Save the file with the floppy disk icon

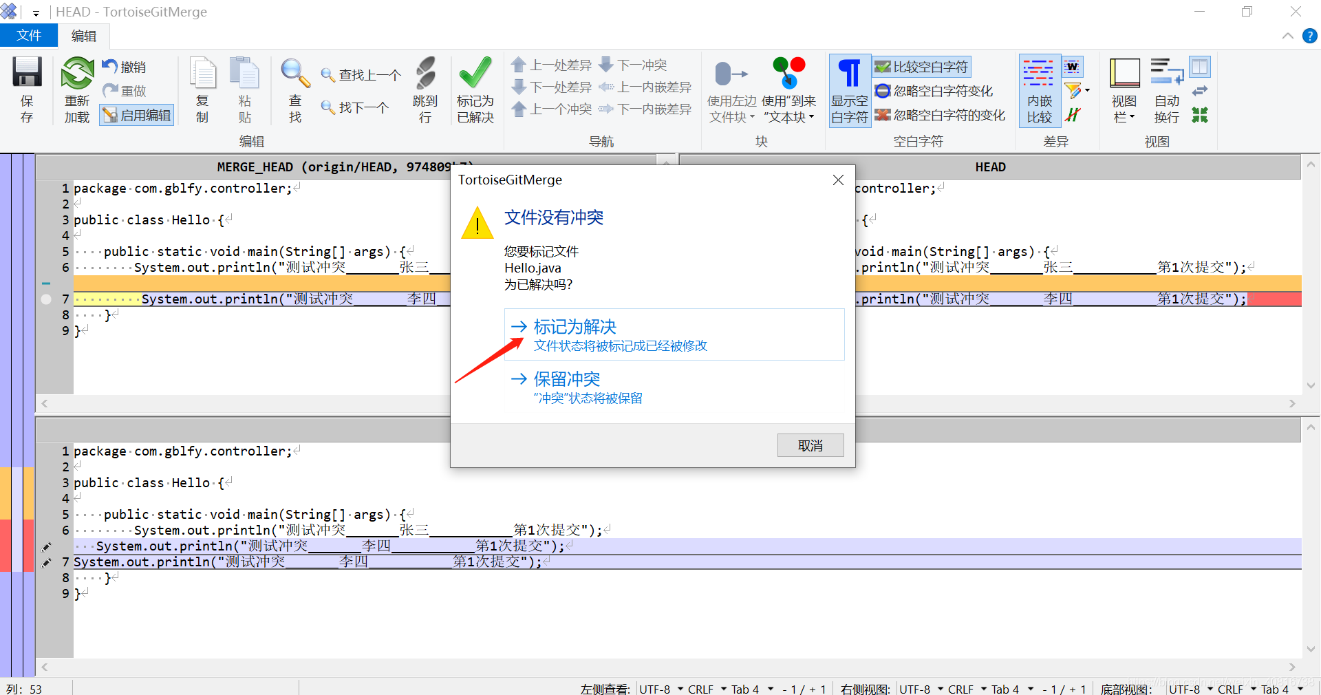click(27, 90)
